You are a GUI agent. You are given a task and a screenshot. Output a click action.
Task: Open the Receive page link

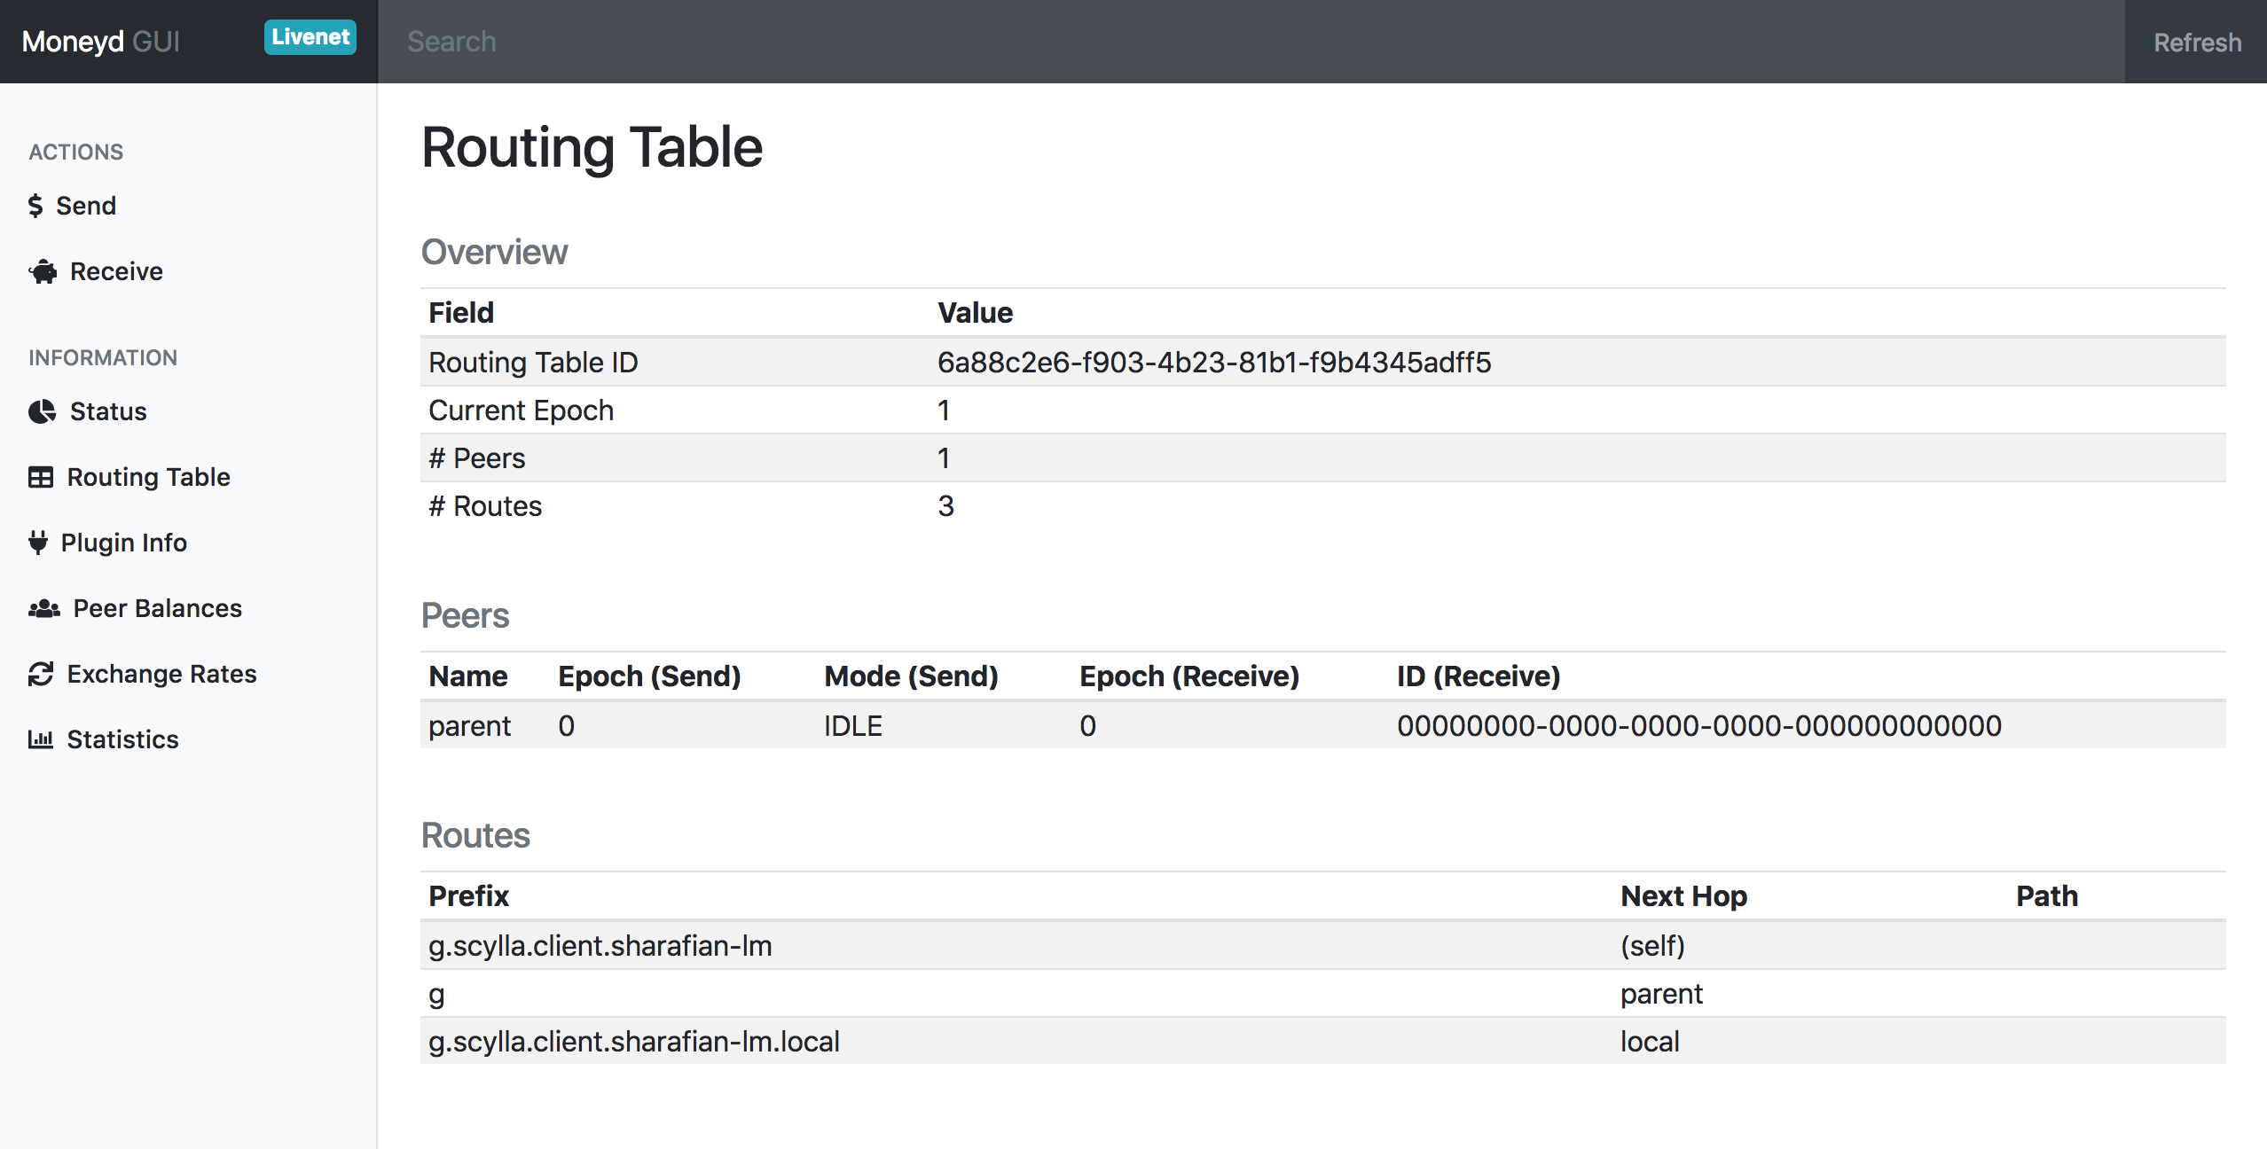click(116, 271)
